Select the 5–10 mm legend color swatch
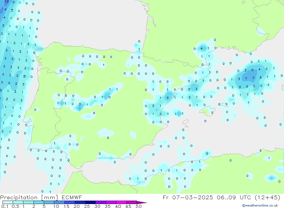This screenshot has width=284, height=208. 49,202
